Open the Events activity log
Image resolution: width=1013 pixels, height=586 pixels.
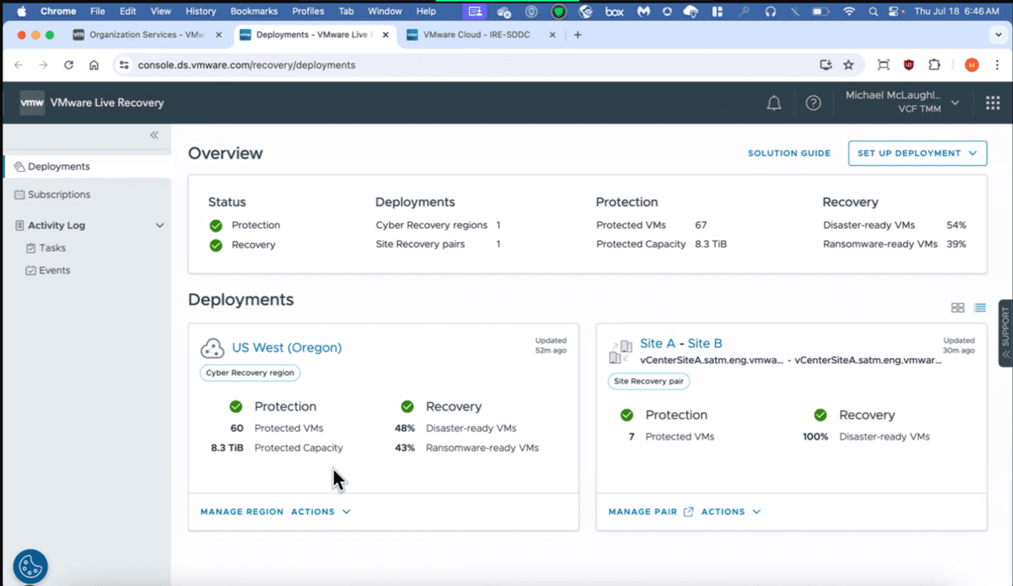point(53,269)
